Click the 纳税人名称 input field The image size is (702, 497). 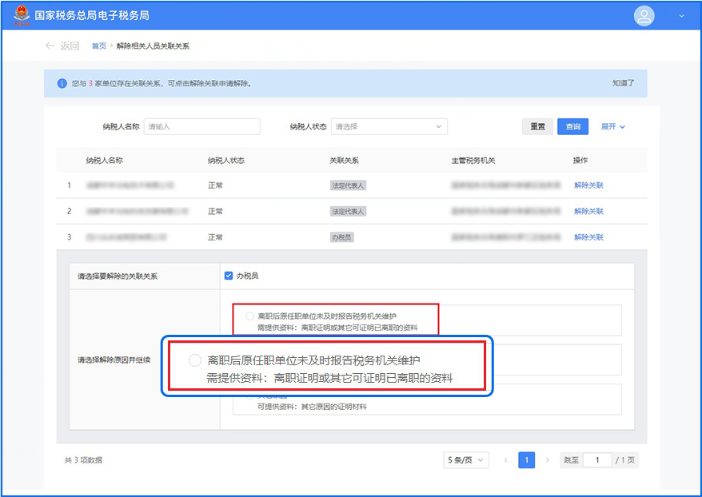[x=201, y=126]
